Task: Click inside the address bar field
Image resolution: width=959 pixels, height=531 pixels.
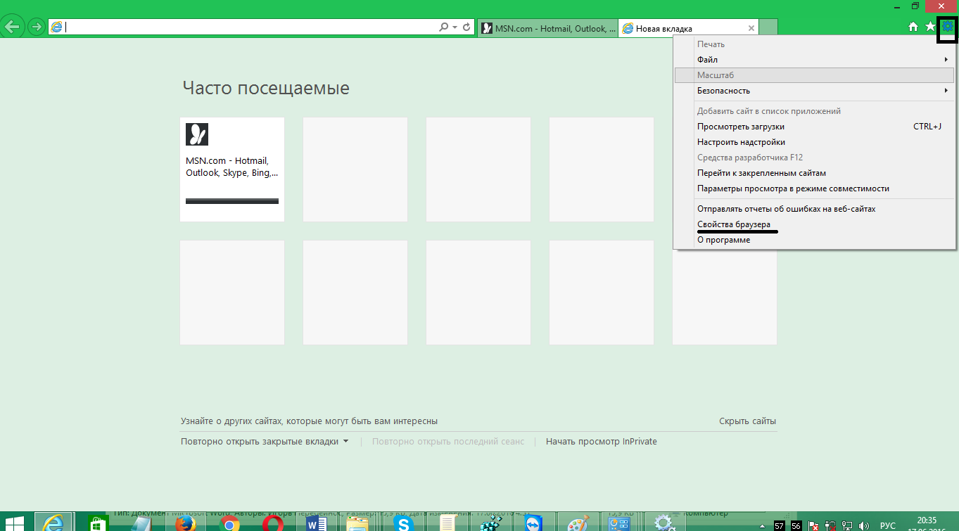Action: (246, 27)
